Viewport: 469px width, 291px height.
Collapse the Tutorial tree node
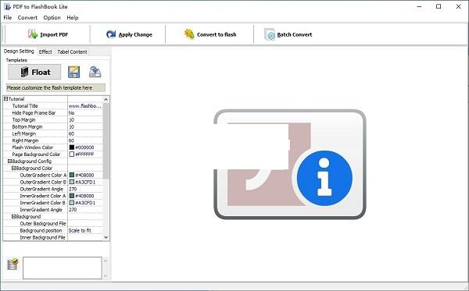pyautogui.click(x=5, y=99)
